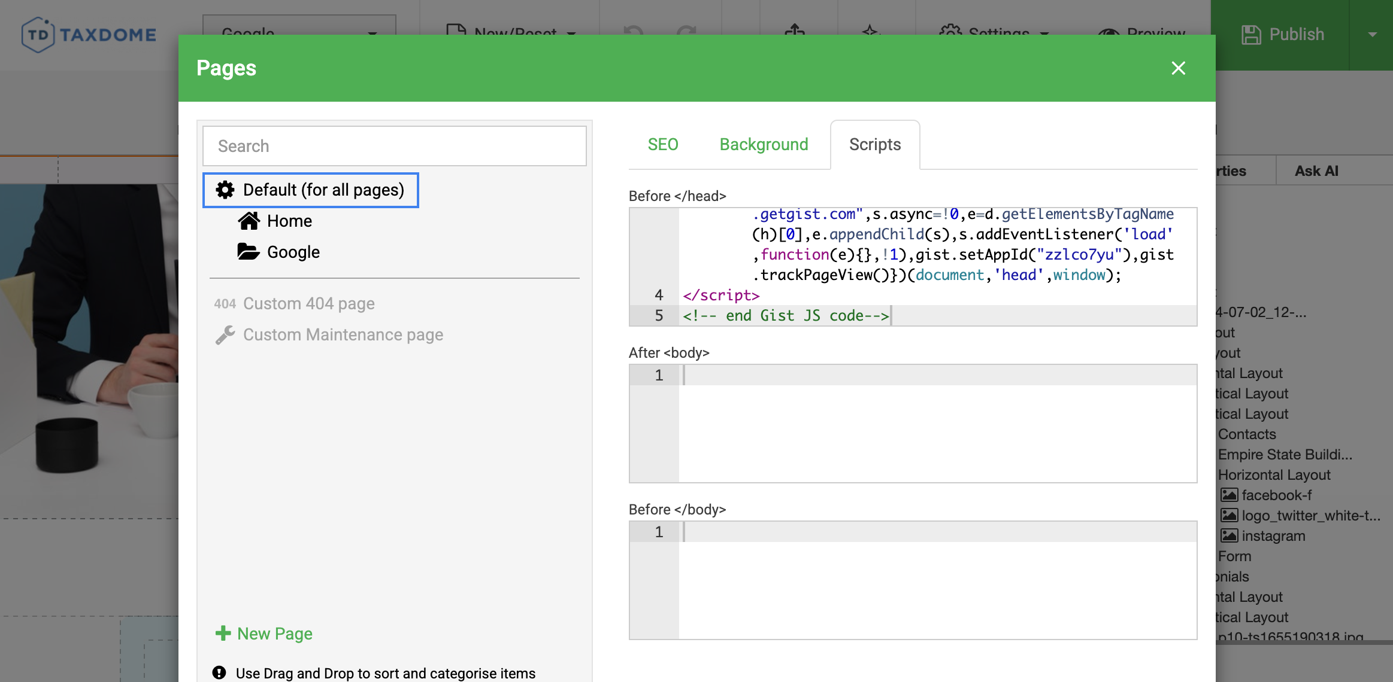
Task: Click the New Page link
Action: tap(274, 634)
